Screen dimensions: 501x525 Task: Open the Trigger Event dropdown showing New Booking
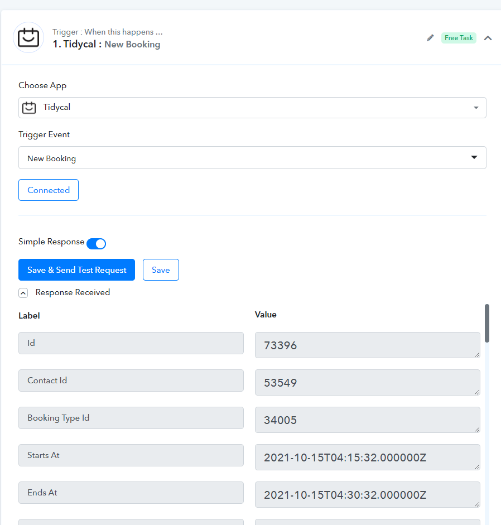[x=252, y=157]
